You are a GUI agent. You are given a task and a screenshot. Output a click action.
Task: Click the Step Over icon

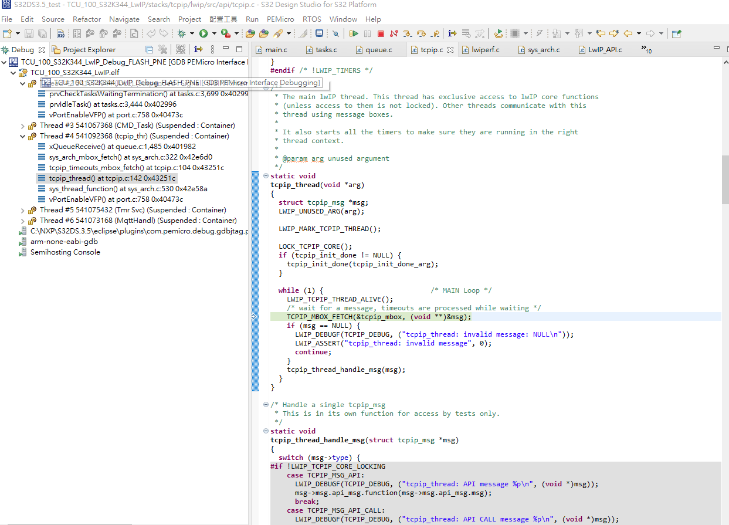pyautogui.click(x=421, y=34)
